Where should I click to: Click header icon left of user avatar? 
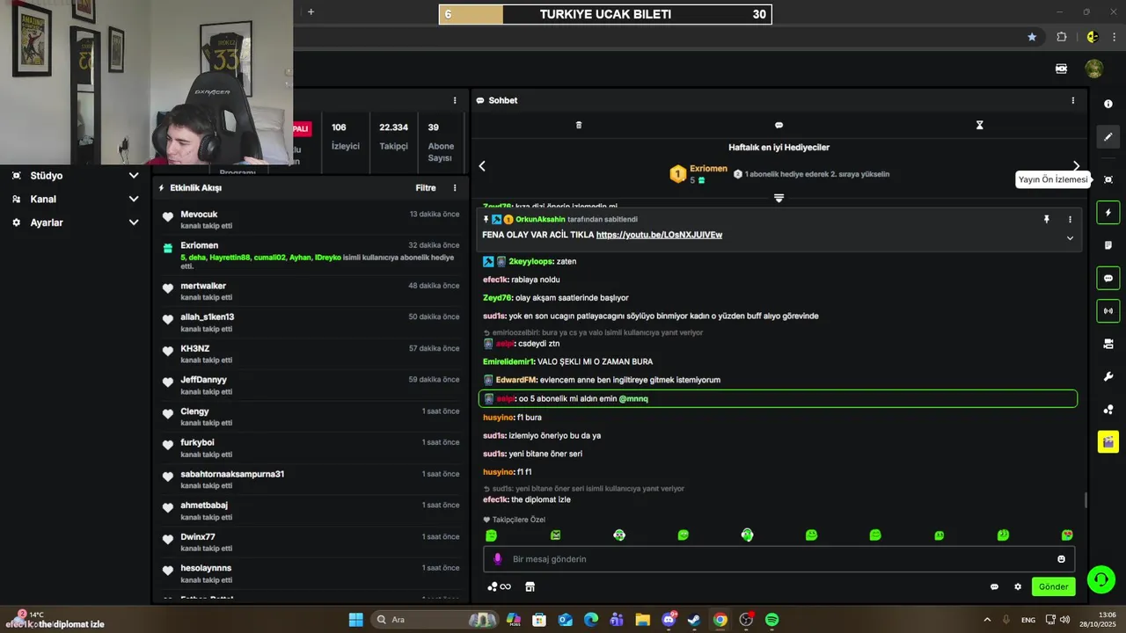[1062, 69]
